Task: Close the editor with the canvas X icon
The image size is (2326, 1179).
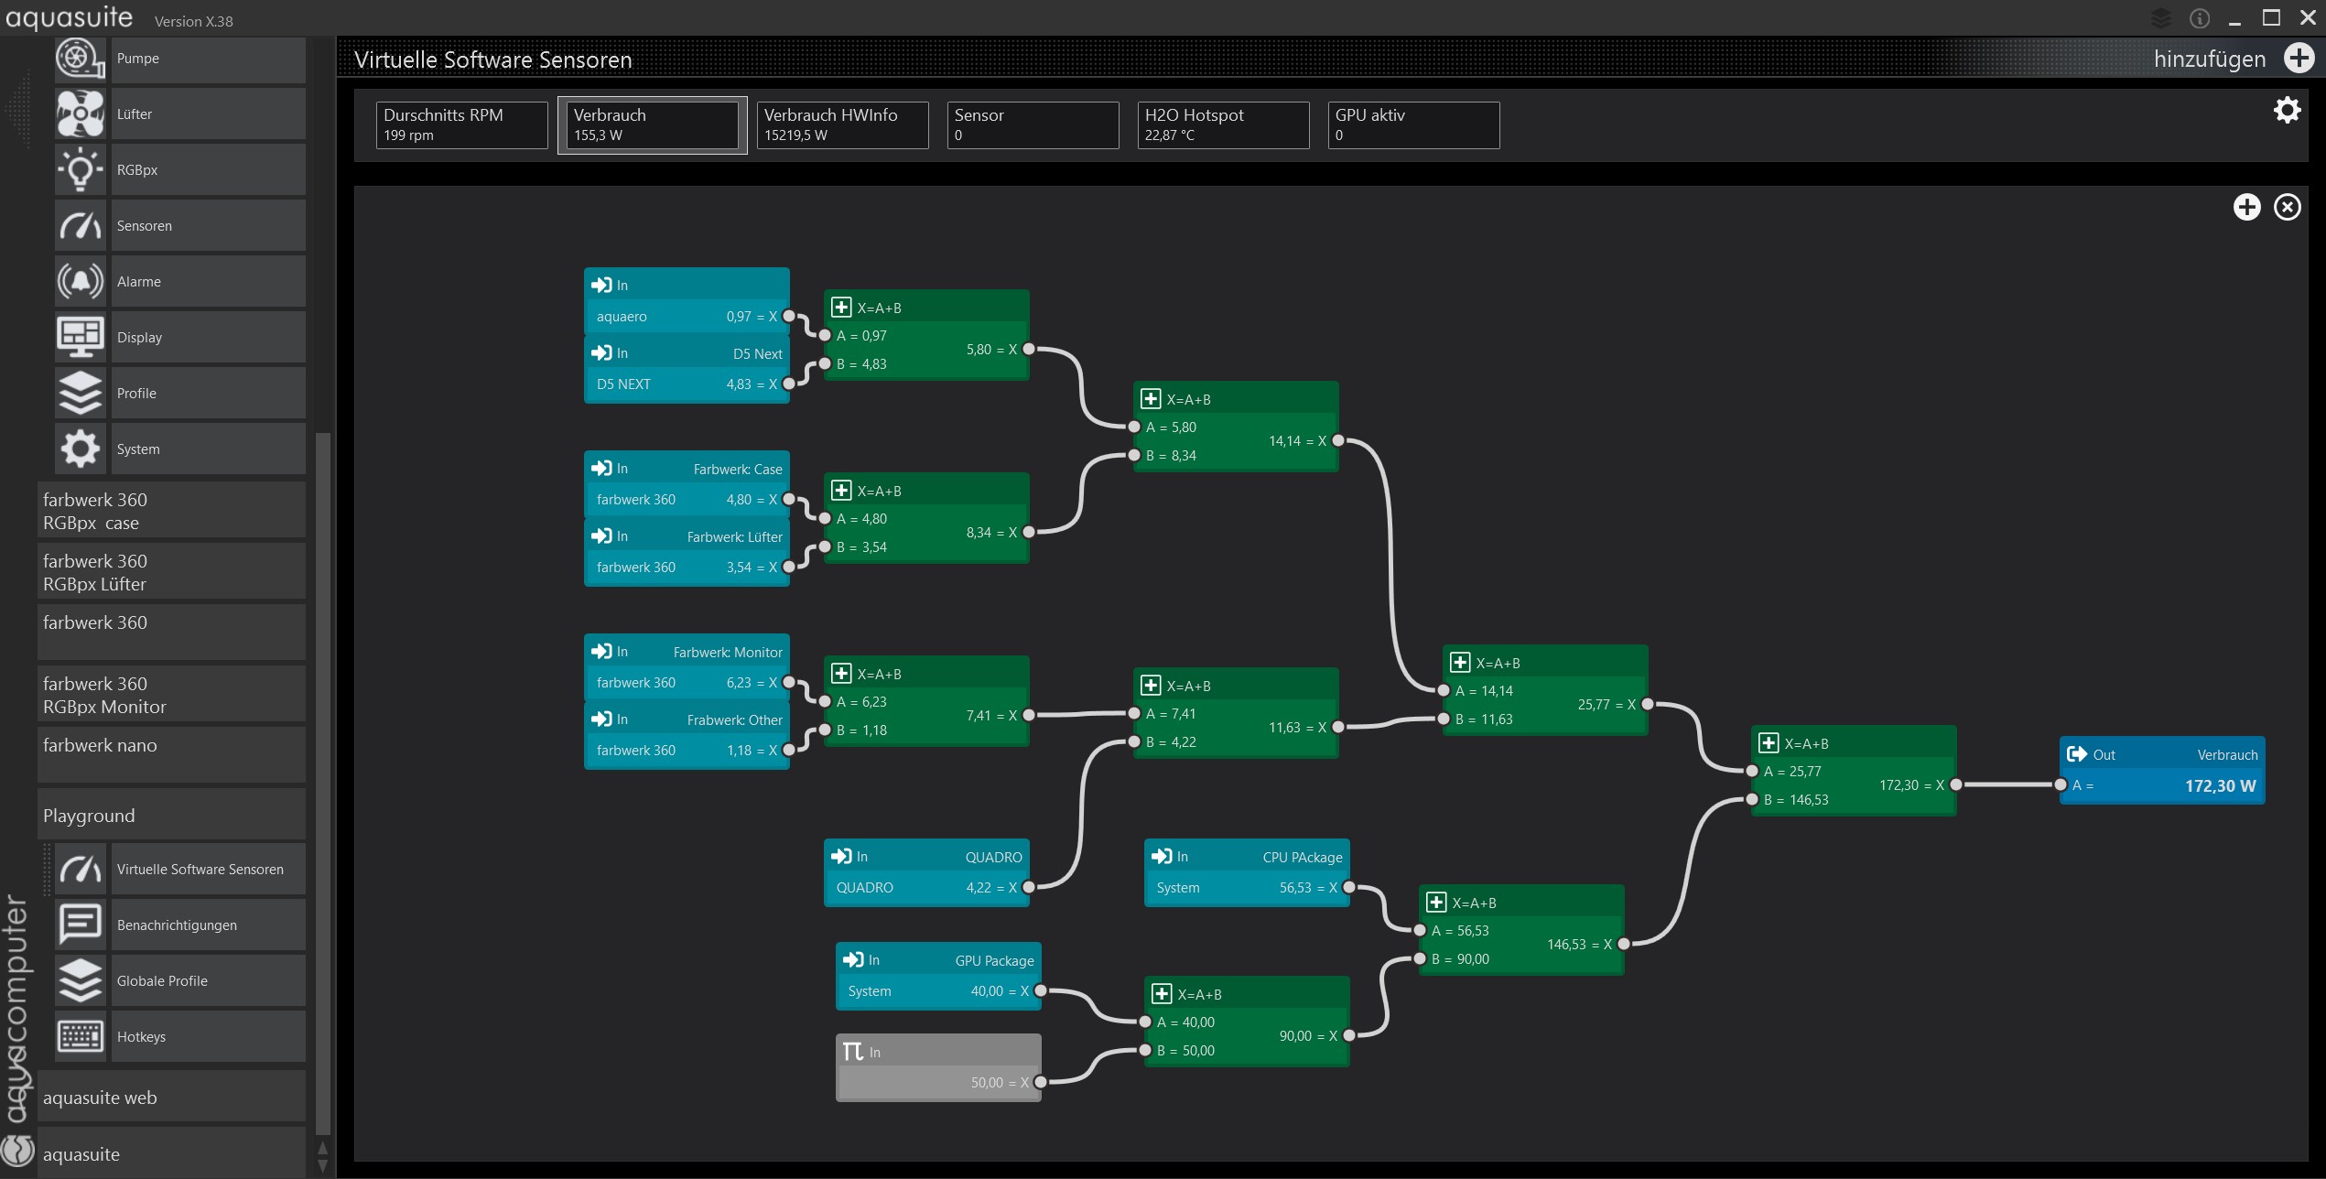Action: click(2287, 208)
